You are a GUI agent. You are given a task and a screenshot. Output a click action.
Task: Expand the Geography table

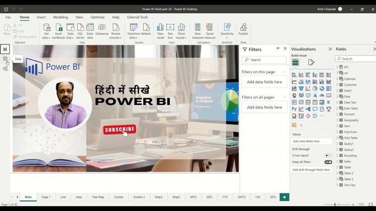337,120
